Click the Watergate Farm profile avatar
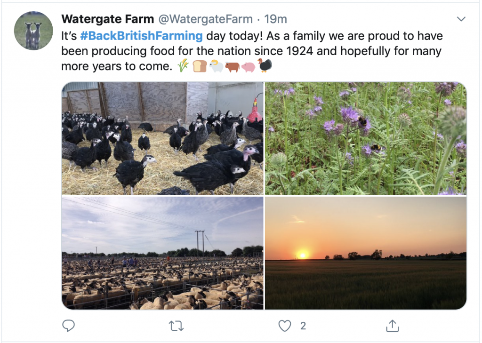The image size is (482, 343). (x=33, y=31)
